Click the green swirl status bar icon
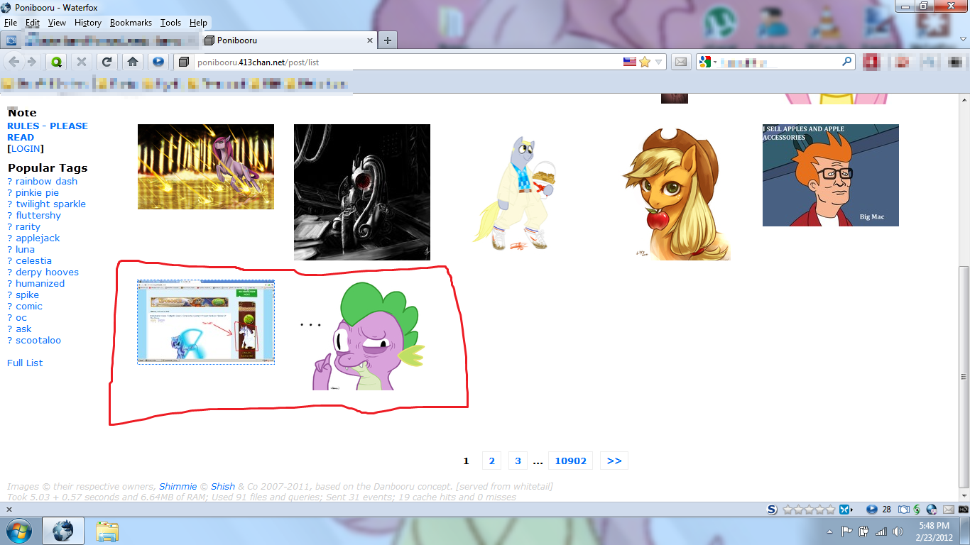 pyautogui.click(x=917, y=510)
